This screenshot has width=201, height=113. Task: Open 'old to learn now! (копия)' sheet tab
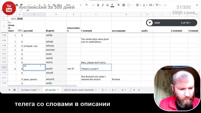point(80,90)
